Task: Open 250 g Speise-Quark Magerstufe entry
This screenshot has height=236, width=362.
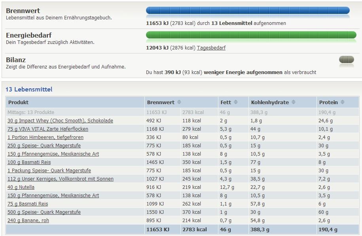Action: click(x=44, y=146)
